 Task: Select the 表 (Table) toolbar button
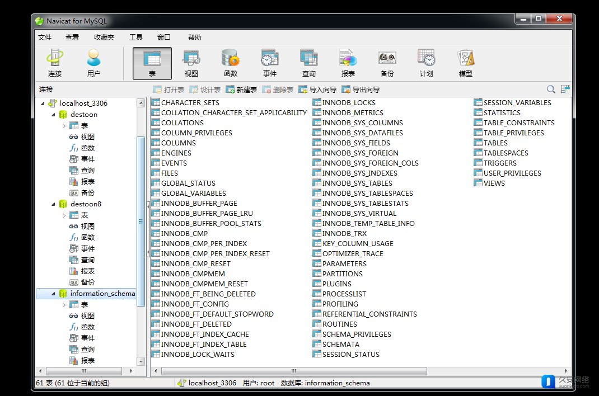coord(152,63)
